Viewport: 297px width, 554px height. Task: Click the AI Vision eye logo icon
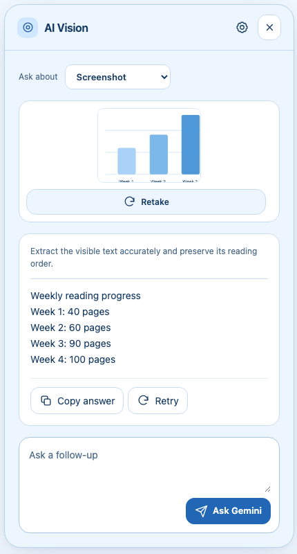tap(28, 28)
